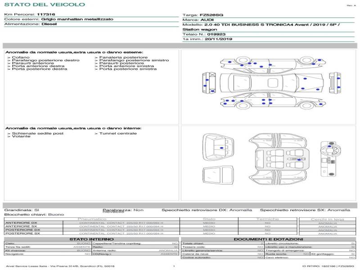Select the 'POSTERIORE SX' tyre row label
Viewport: 360px width, 270px height.
pyautogui.click(x=22, y=233)
